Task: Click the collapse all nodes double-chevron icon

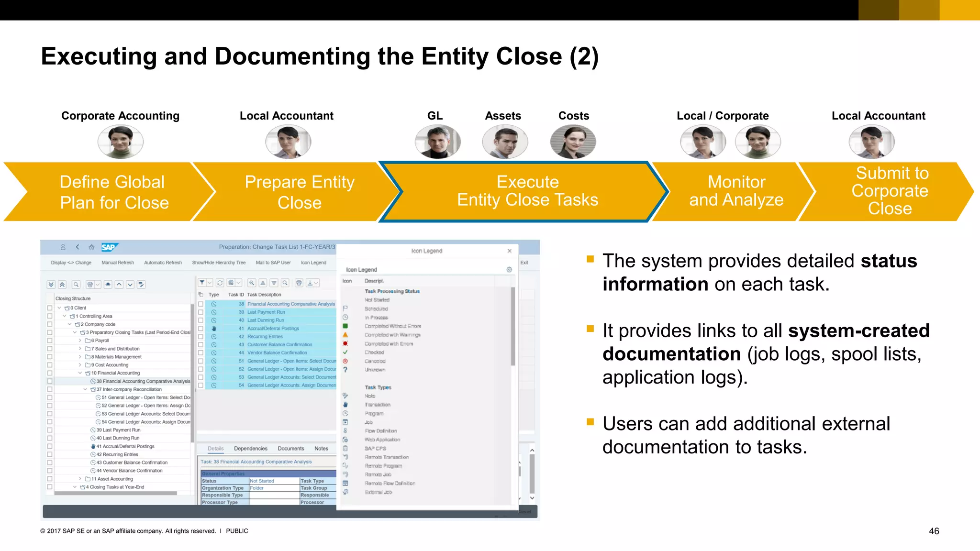Action: (62, 285)
